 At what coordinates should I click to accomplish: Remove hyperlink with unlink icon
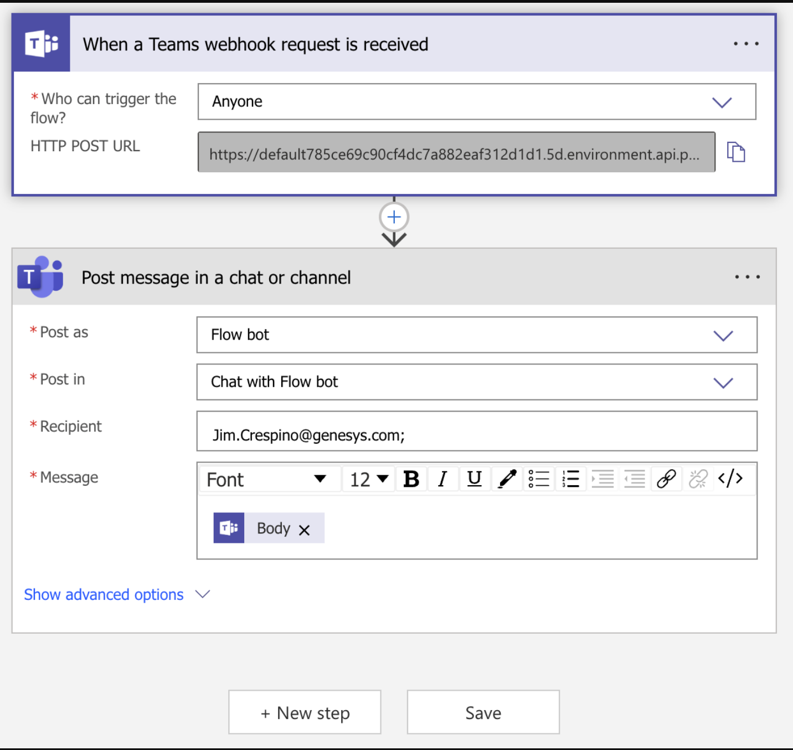click(698, 479)
